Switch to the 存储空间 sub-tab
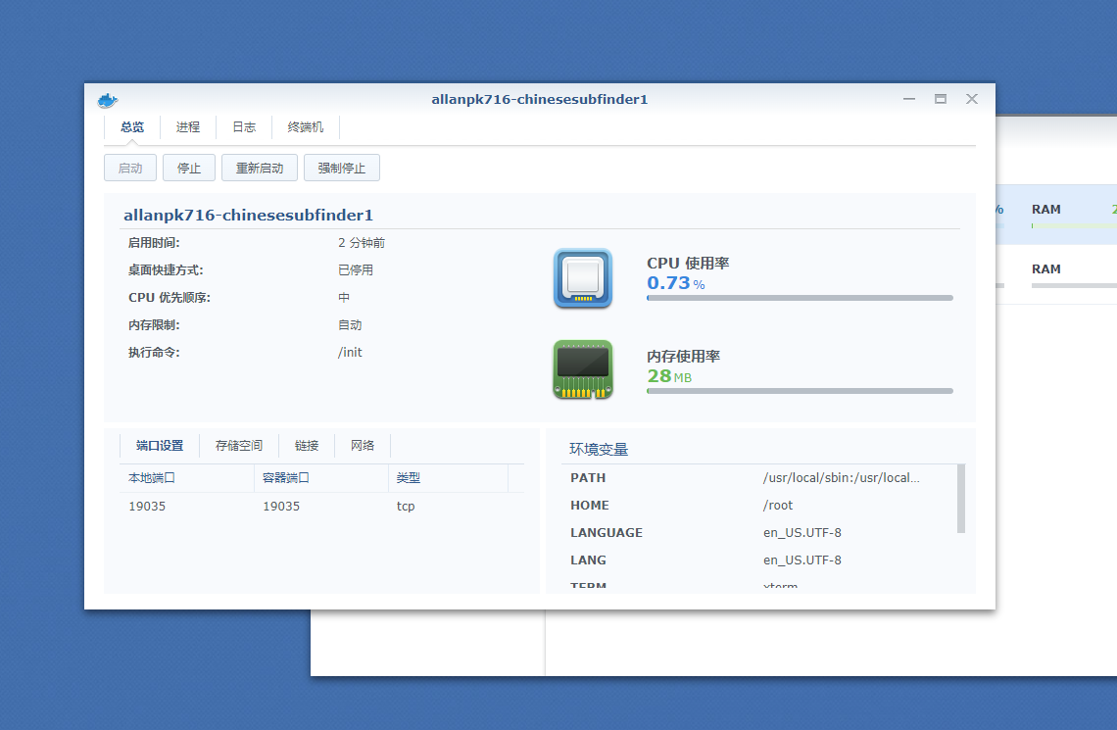Viewport: 1117px width, 730px height. point(238,445)
